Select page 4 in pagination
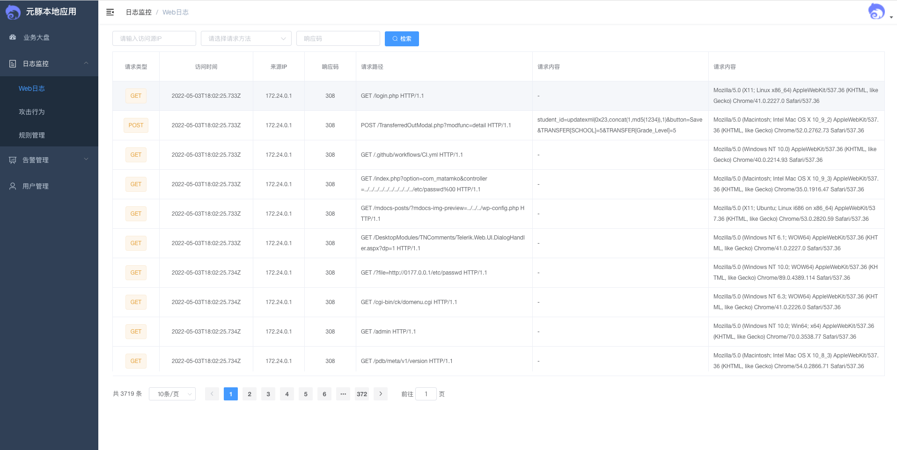The height and width of the screenshot is (450, 897). [x=287, y=394]
